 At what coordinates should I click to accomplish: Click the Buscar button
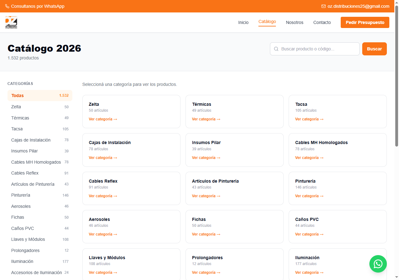coord(374,49)
